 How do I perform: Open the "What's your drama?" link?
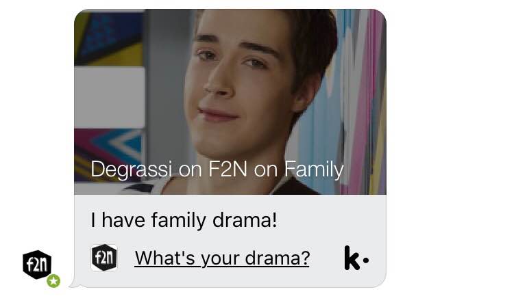point(222,258)
